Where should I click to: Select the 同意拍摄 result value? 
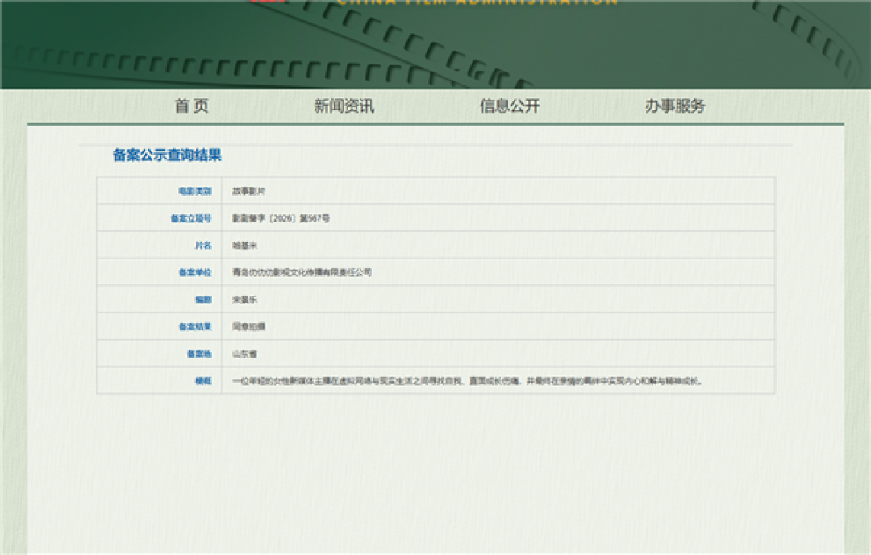click(x=248, y=327)
